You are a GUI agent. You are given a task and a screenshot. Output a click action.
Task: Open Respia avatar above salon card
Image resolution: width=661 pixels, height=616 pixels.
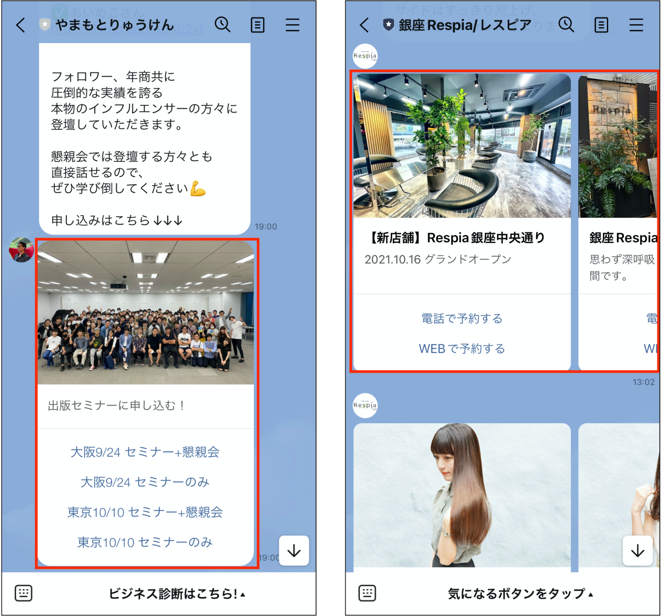(365, 56)
